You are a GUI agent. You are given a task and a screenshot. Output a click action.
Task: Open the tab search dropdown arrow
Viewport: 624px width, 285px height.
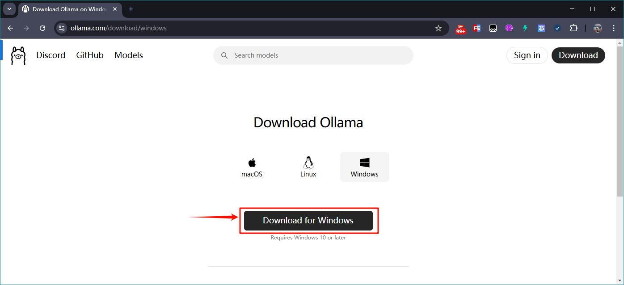coord(9,9)
